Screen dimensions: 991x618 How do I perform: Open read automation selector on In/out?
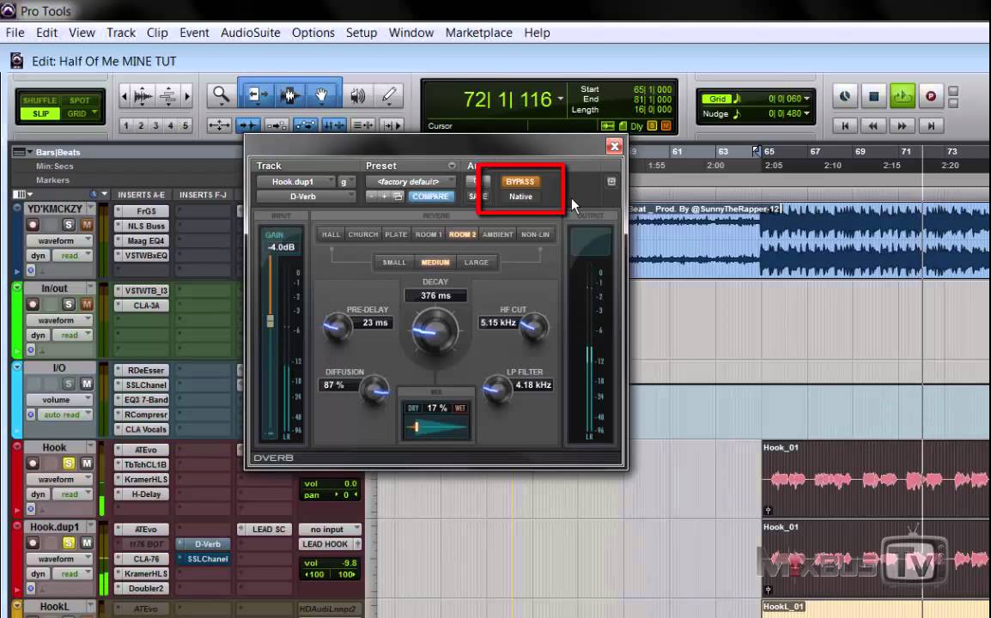pos(73,335)
